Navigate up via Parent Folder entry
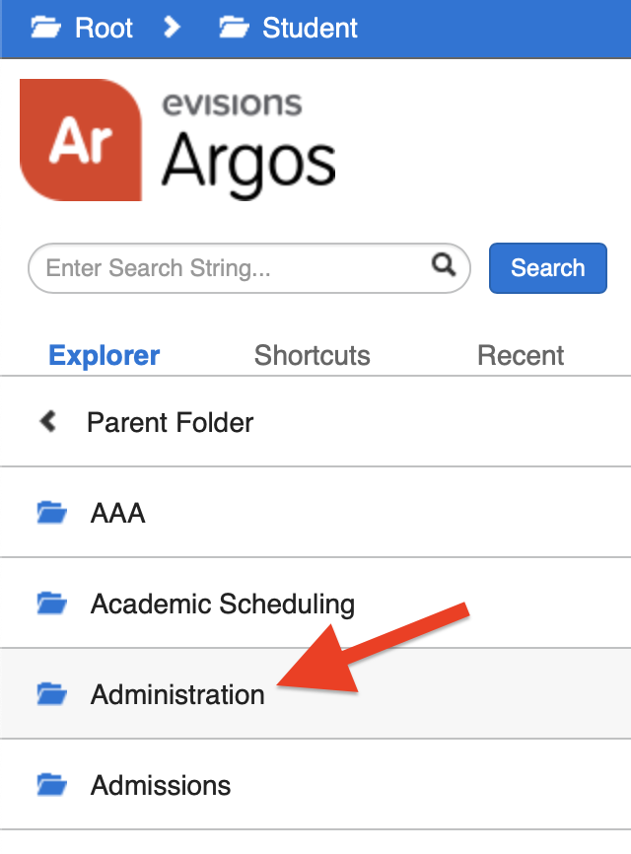Screen dimensions: 631x854 170,421
